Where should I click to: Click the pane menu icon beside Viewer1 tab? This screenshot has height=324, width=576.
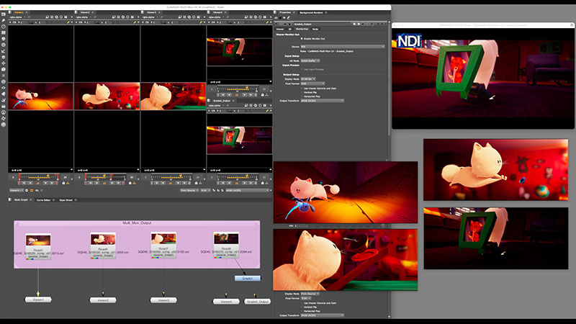click(x=10, y=12)
